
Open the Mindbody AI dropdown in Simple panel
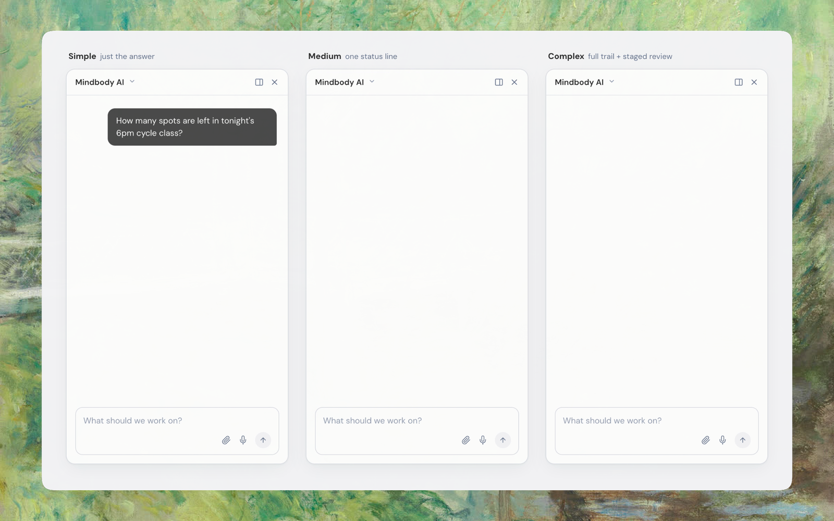pos(105,82)
